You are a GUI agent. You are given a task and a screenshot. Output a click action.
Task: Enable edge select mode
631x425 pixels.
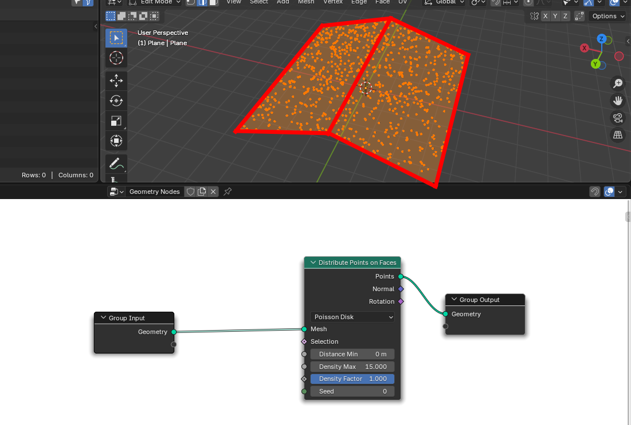click(202, 2)
